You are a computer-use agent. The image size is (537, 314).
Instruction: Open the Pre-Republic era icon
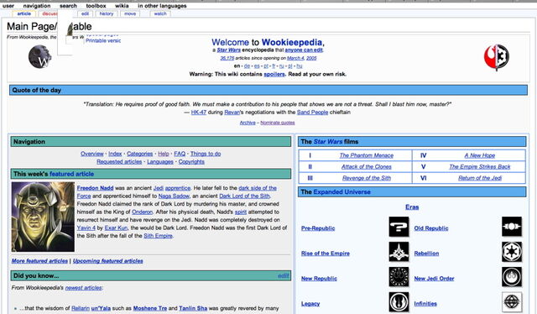click(x=399, y=227)
